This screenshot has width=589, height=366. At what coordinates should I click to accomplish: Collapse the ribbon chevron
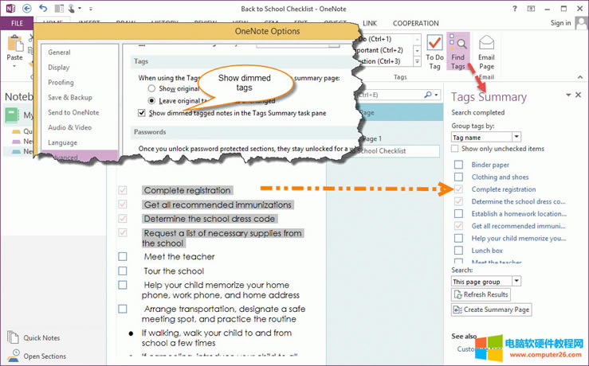[580, 77]
